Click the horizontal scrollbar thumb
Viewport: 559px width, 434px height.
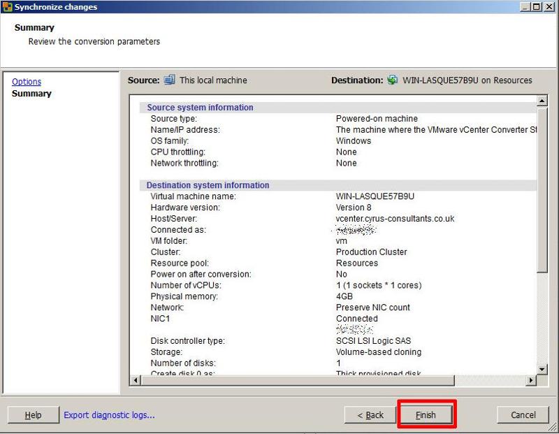tap(298, 380)
